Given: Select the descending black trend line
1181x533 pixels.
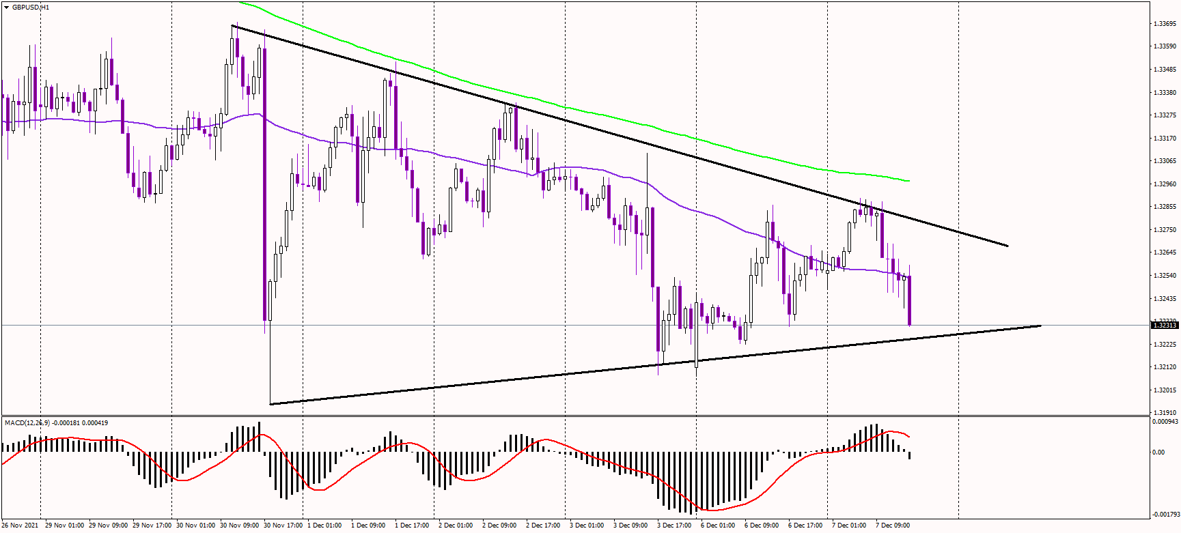Looking at the screenshot, I should (x=620, y=136).
